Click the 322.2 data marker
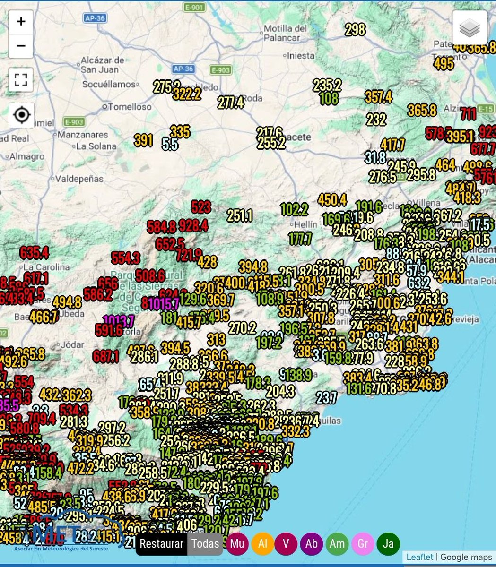Screen dimensions: 496x567 click(x=186, y=94)
